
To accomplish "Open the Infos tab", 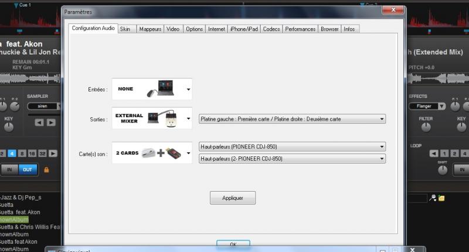I will (349, 29).
